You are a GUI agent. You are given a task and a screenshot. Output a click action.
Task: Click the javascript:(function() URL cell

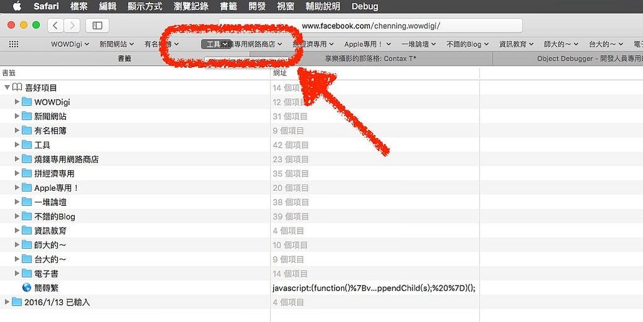374,288
